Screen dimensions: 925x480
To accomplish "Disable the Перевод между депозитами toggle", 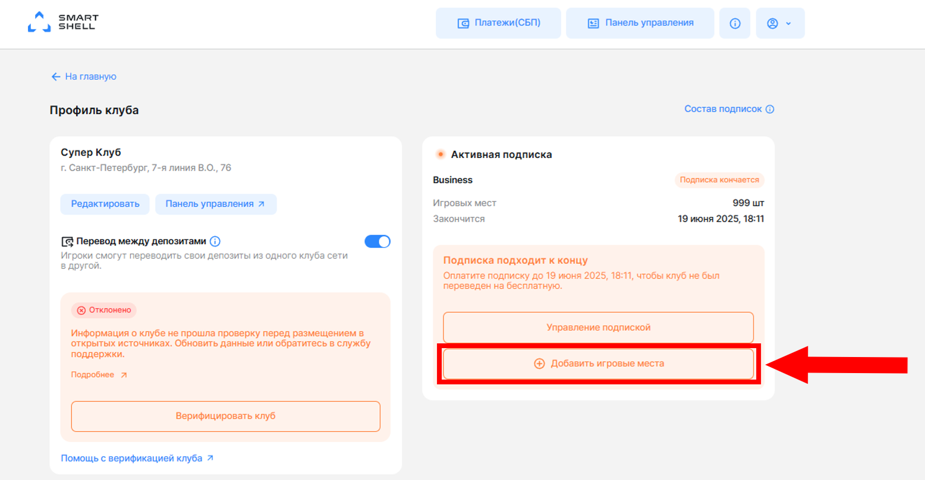I will (x=377, y=241).
